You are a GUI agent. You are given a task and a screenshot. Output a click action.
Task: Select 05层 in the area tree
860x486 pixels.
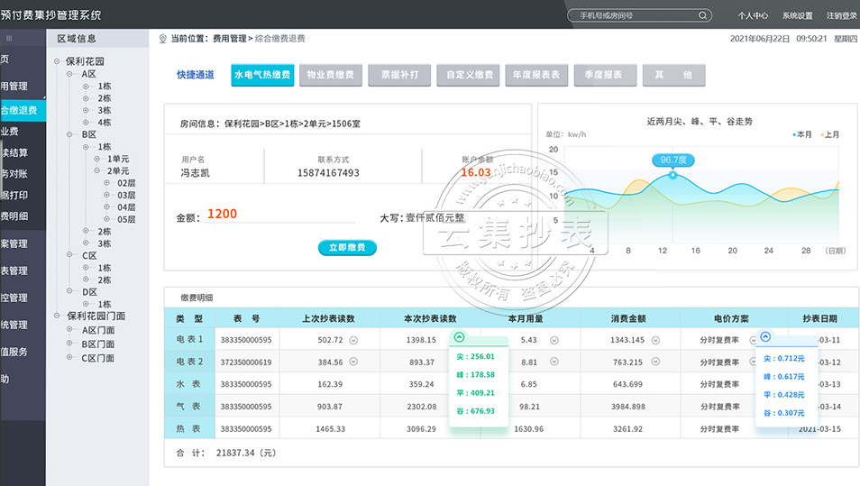pyautogui.click(x=126, y=219)
